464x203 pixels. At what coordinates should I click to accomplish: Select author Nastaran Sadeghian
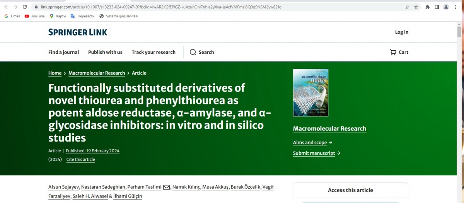[104, 187]
